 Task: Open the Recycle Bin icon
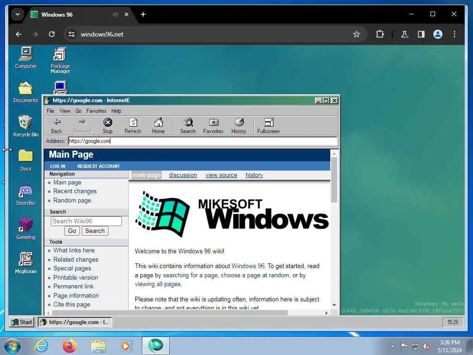click(26, 126)
